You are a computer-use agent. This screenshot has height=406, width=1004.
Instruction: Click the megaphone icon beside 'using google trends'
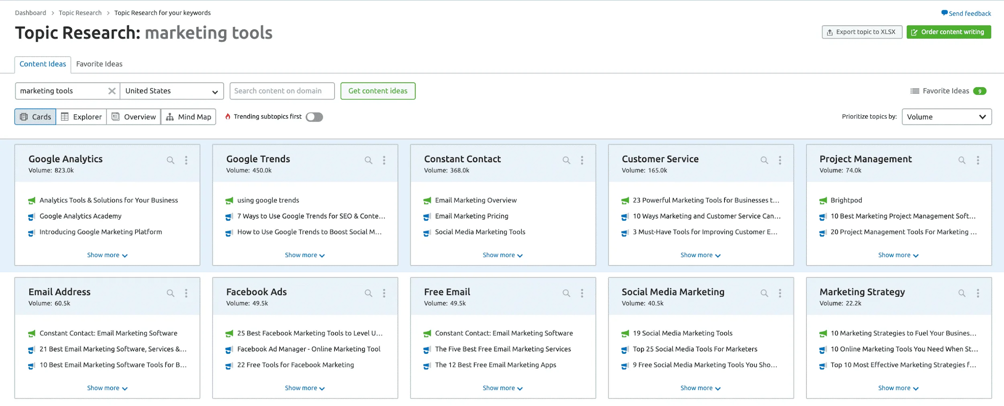coord(229,200)
